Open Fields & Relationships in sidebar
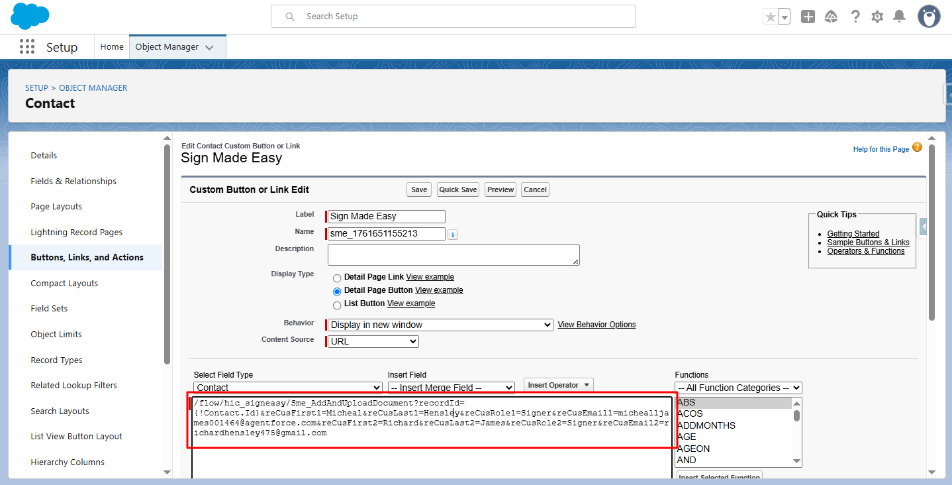The image size is (952, 485). (73, 181)
